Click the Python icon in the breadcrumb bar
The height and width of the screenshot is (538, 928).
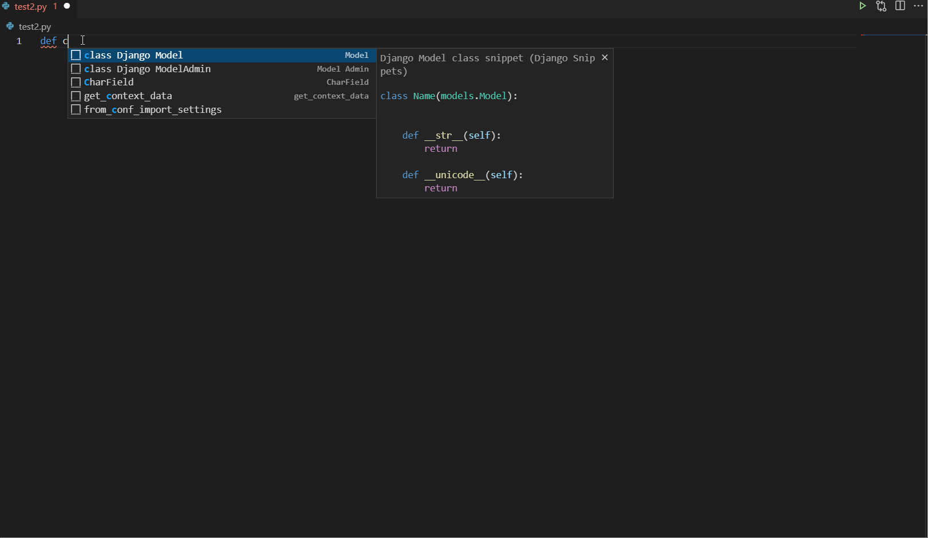(x=10, y=26)
